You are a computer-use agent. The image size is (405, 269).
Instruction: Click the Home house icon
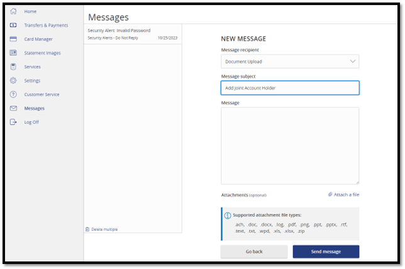pyautogui.click(x=13, y=11)
